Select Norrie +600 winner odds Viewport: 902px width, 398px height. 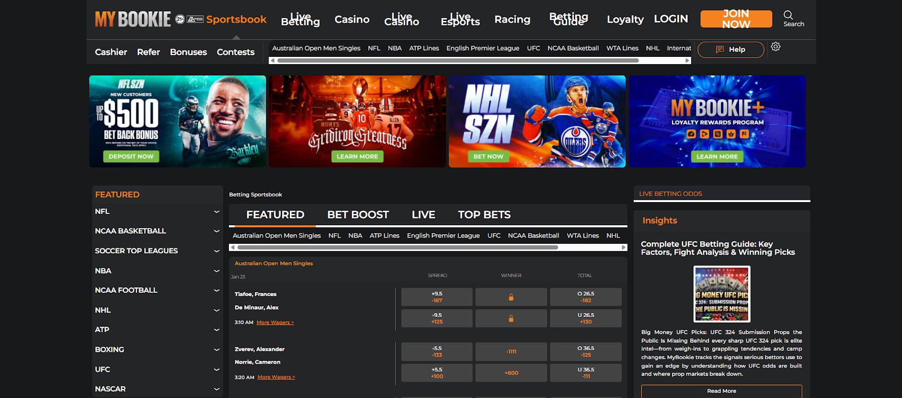[511, 373]
